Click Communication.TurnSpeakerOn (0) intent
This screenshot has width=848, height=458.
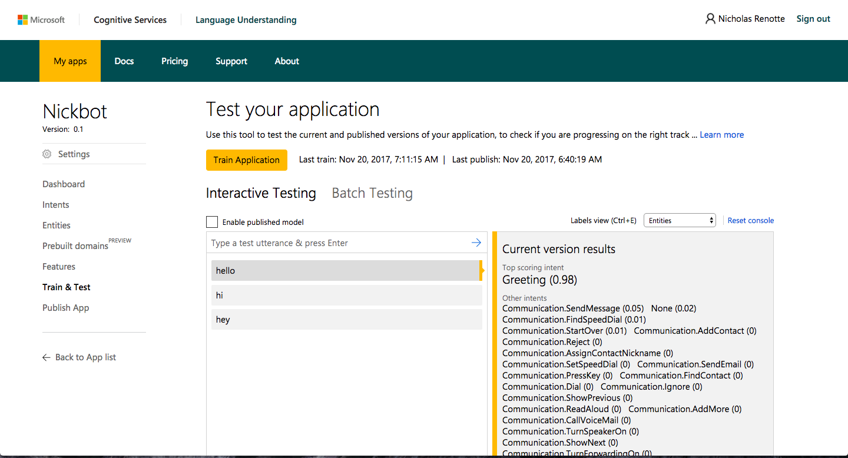(571, 432)
